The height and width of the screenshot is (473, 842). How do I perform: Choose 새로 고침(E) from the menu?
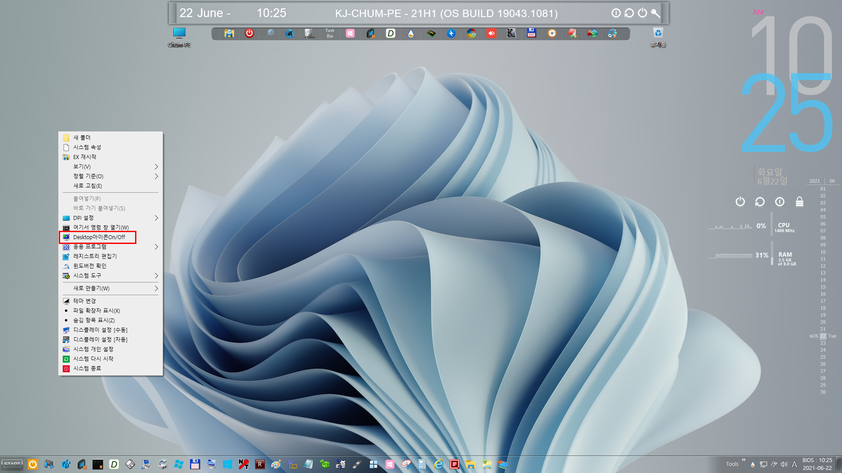[111, 186]
